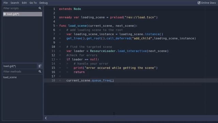The image size is (218, 123).
Task: Click Node class name on line 1
Action: [x=77, y=9]
